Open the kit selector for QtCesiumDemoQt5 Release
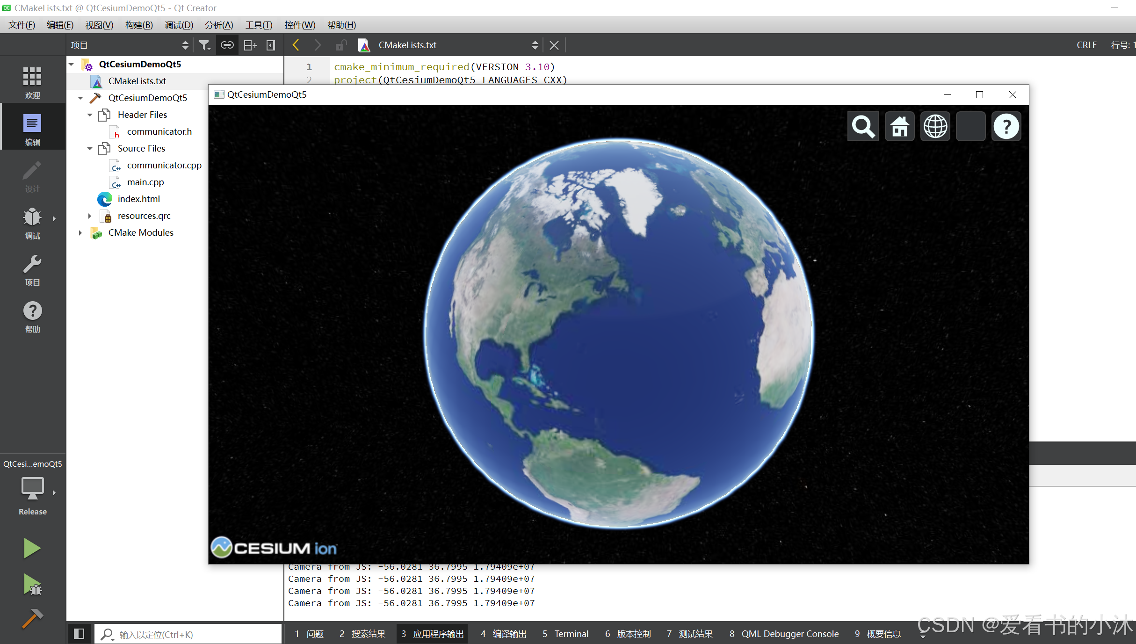 coord(32,489)
